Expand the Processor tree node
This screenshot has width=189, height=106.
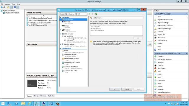(x=61, y=30)
